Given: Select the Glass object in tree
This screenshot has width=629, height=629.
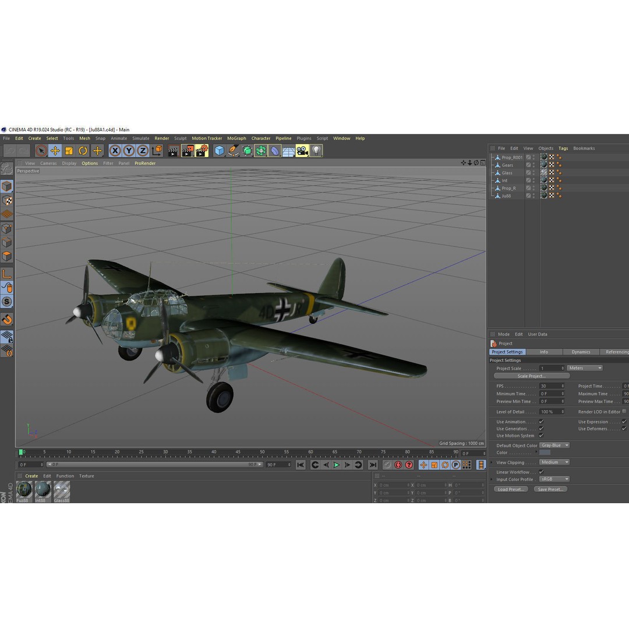Looking at the screenshot, I should click(507, 173).
